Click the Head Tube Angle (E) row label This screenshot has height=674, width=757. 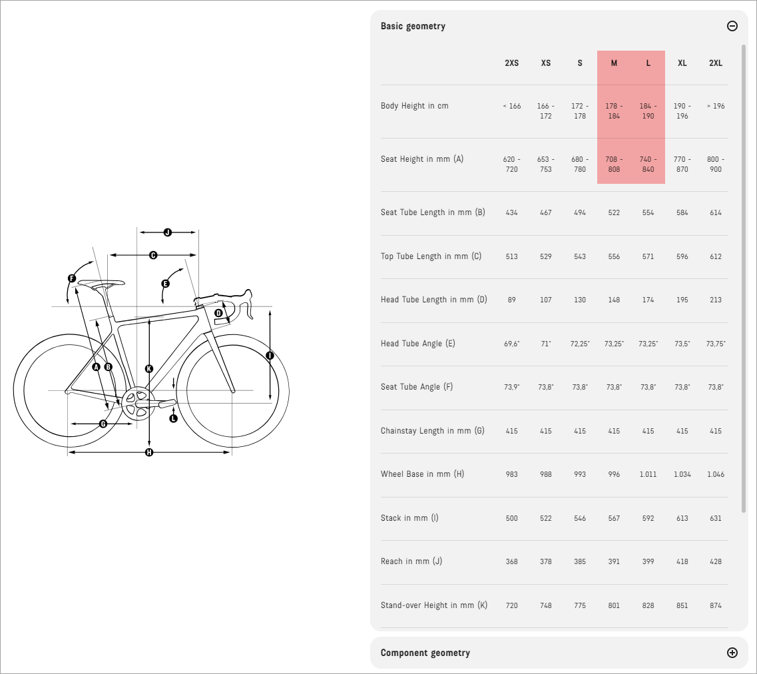pos(417,344)
